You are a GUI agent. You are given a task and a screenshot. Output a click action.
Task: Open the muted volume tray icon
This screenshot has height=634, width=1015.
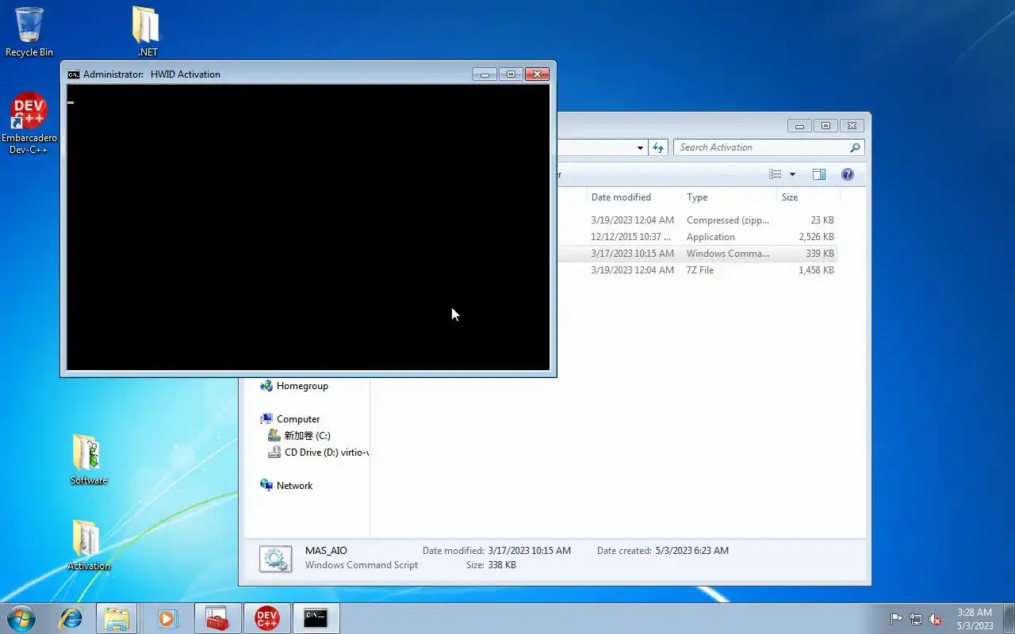[936, 619]
